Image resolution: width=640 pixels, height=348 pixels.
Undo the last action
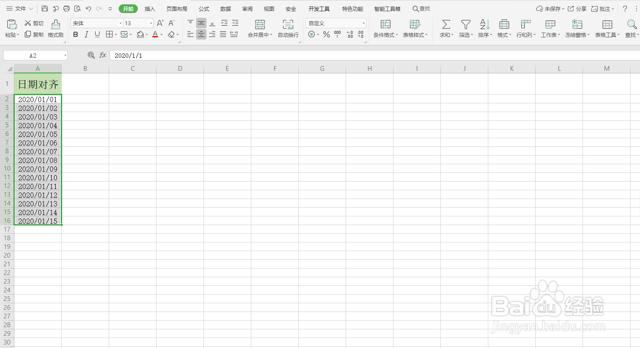tap(89, 9)
